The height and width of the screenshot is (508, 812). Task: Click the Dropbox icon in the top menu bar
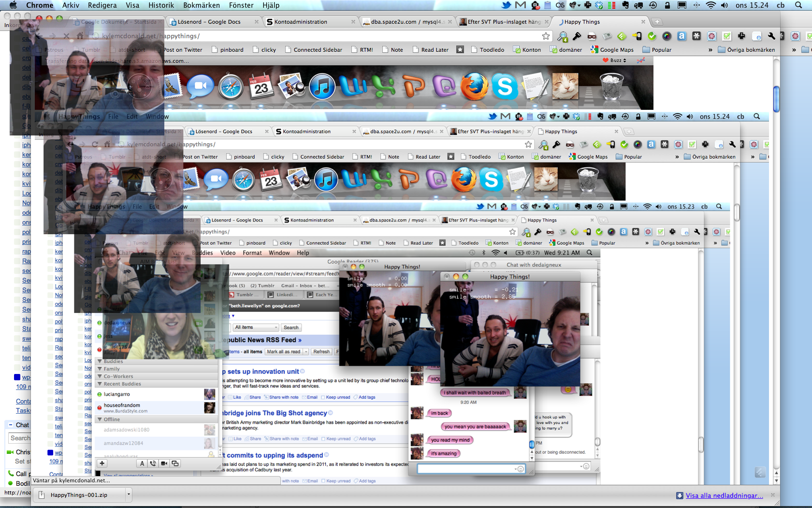click(599, 5)
